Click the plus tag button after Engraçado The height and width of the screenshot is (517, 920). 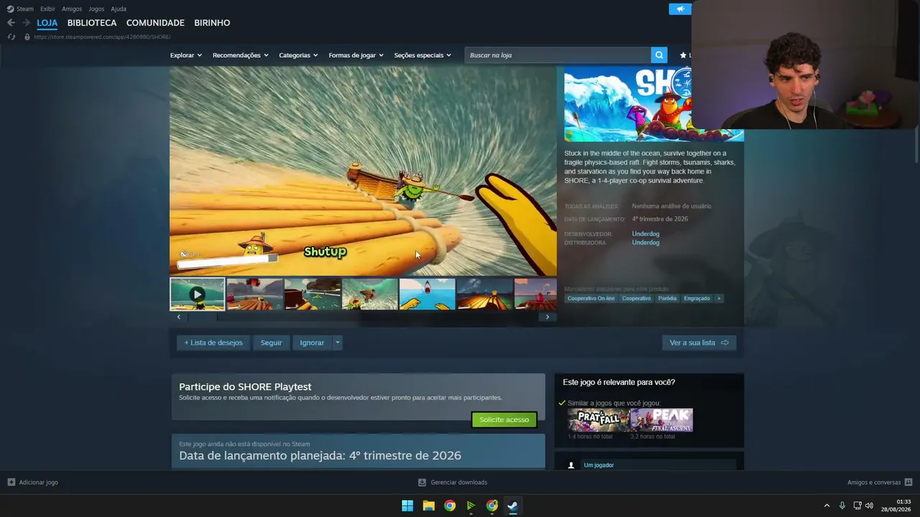(x=719, y=298)
